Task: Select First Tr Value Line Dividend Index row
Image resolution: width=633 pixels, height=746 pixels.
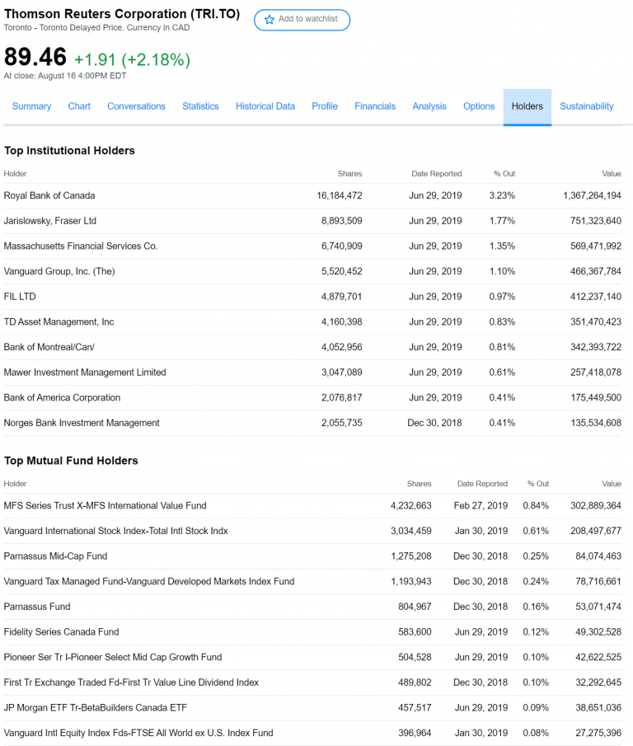Action: click(312, 682)
